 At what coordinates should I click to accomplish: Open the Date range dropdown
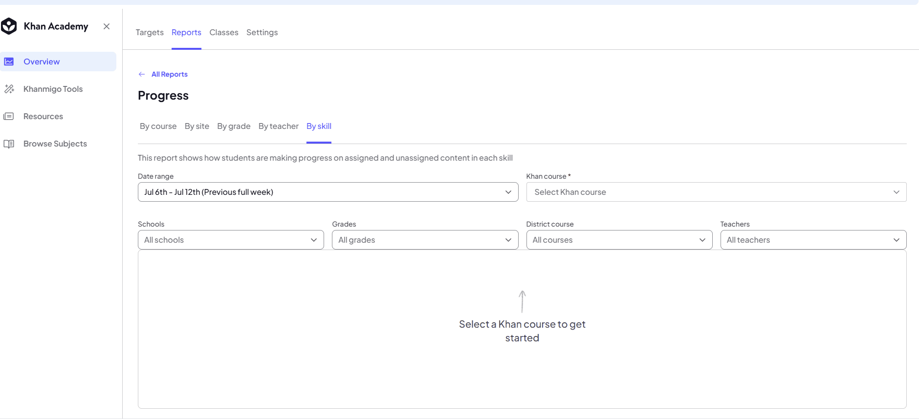[328, 192]
